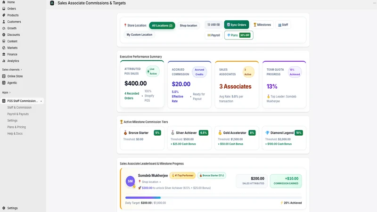Click the 4 Recorded Orders link

pos(132,96)
